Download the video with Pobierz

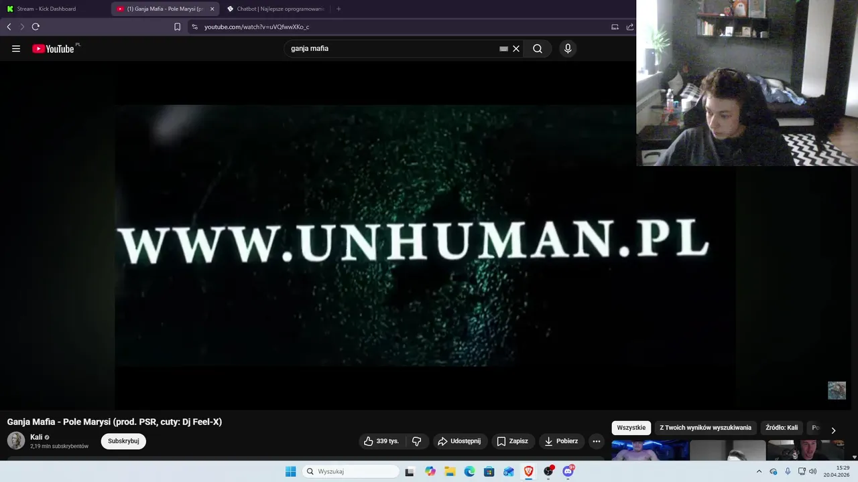[x=562, y=441]
